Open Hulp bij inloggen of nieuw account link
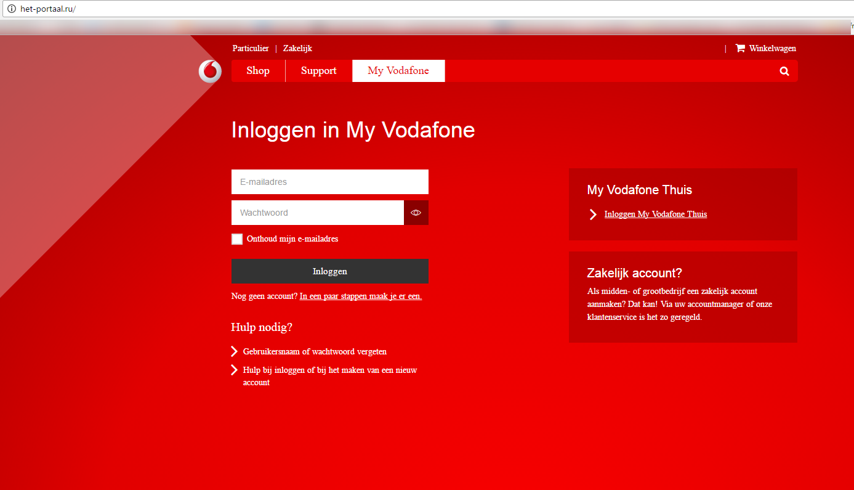This screenshot has height=490, width=854. 330,376
